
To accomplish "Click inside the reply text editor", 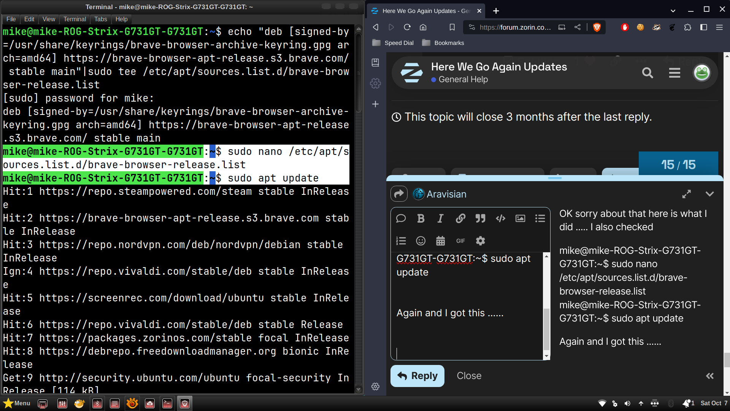I will [x=467, y=306].
